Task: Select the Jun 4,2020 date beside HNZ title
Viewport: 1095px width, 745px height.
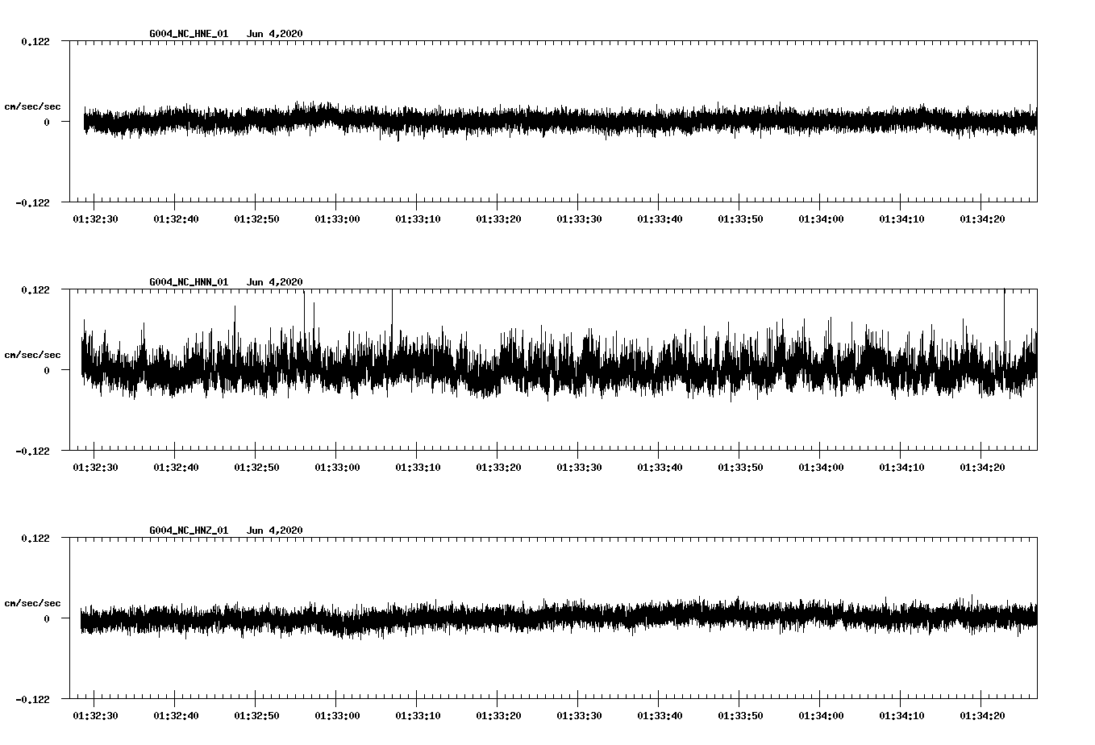Action: (275, 531)
